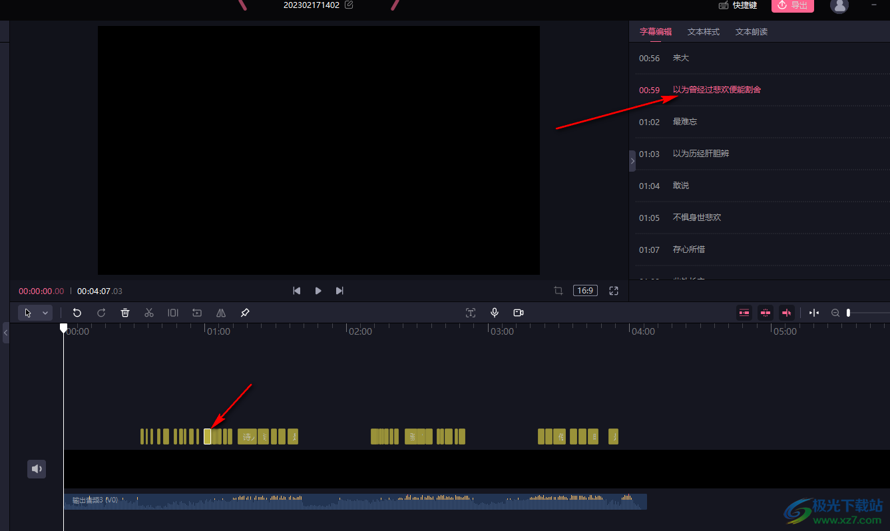Click the 01:03 timestamp in subtitle list
890x531 pixels.
coord(649,154)
